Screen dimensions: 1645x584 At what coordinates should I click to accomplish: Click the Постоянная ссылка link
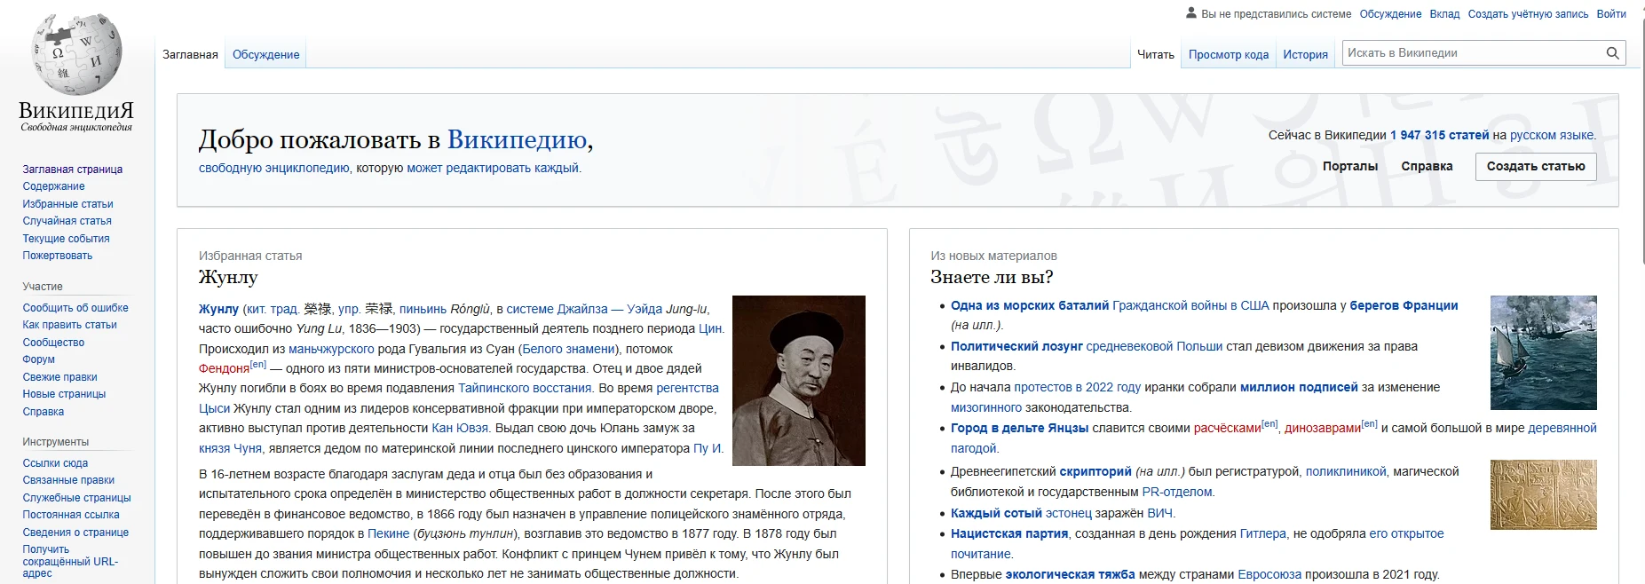(x=71, y=515)
